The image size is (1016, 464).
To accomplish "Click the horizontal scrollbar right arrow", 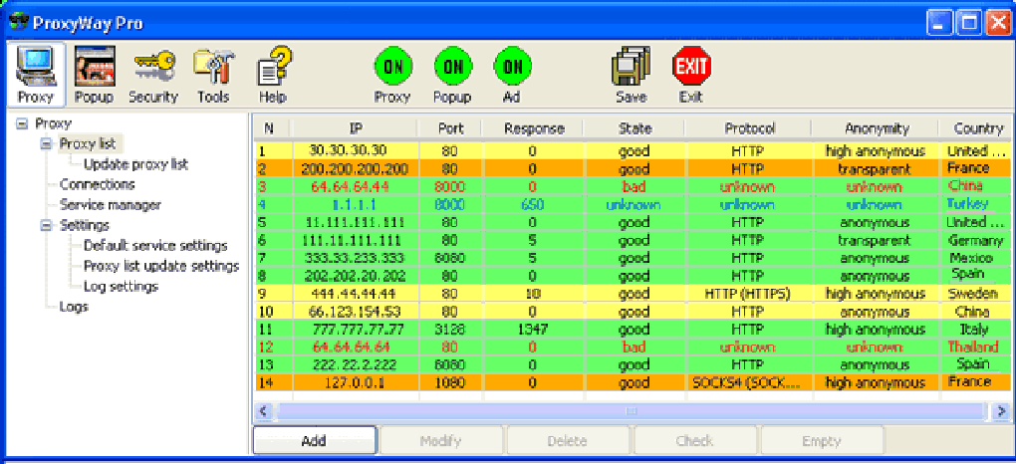I will click(x=1001, y=410).
